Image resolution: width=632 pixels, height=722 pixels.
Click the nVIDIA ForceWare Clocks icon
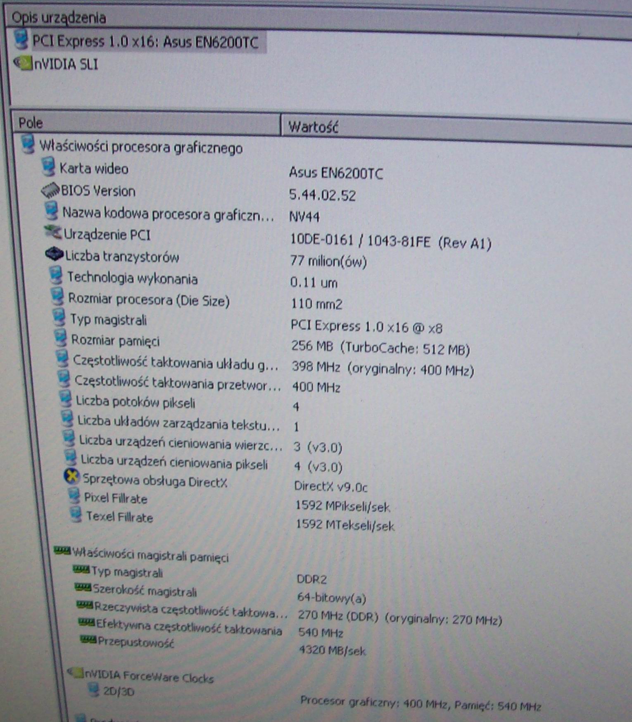pos(75,673)
